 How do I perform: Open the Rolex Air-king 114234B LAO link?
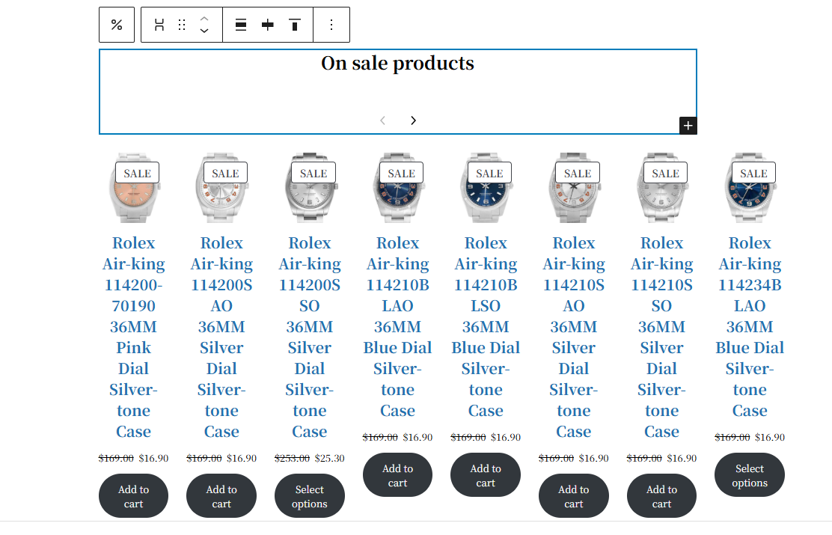[750, 326]
